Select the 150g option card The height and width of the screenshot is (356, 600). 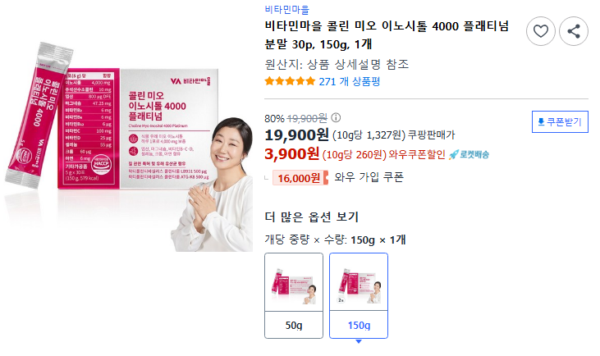[x=359, y=295]
